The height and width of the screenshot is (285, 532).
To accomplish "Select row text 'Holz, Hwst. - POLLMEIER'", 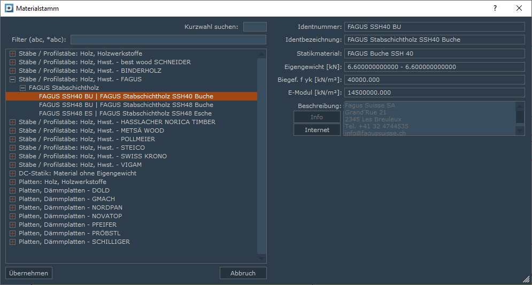I will 118,139.
